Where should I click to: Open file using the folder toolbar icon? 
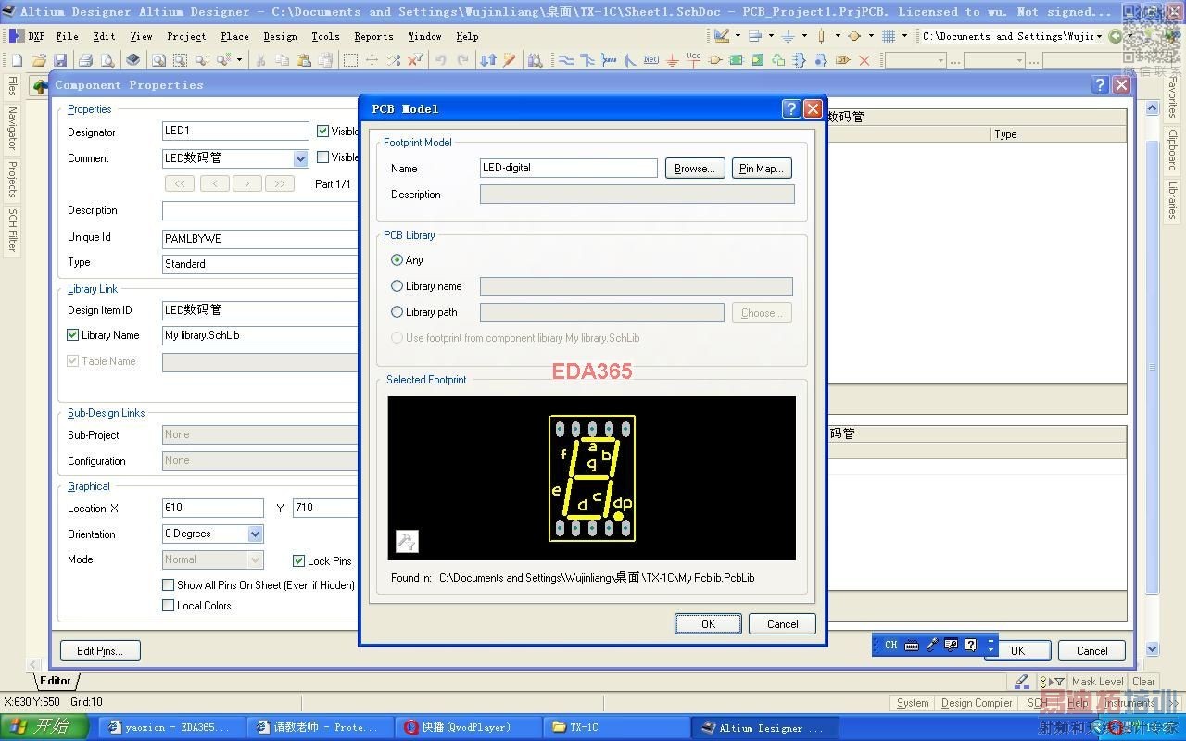39,60
